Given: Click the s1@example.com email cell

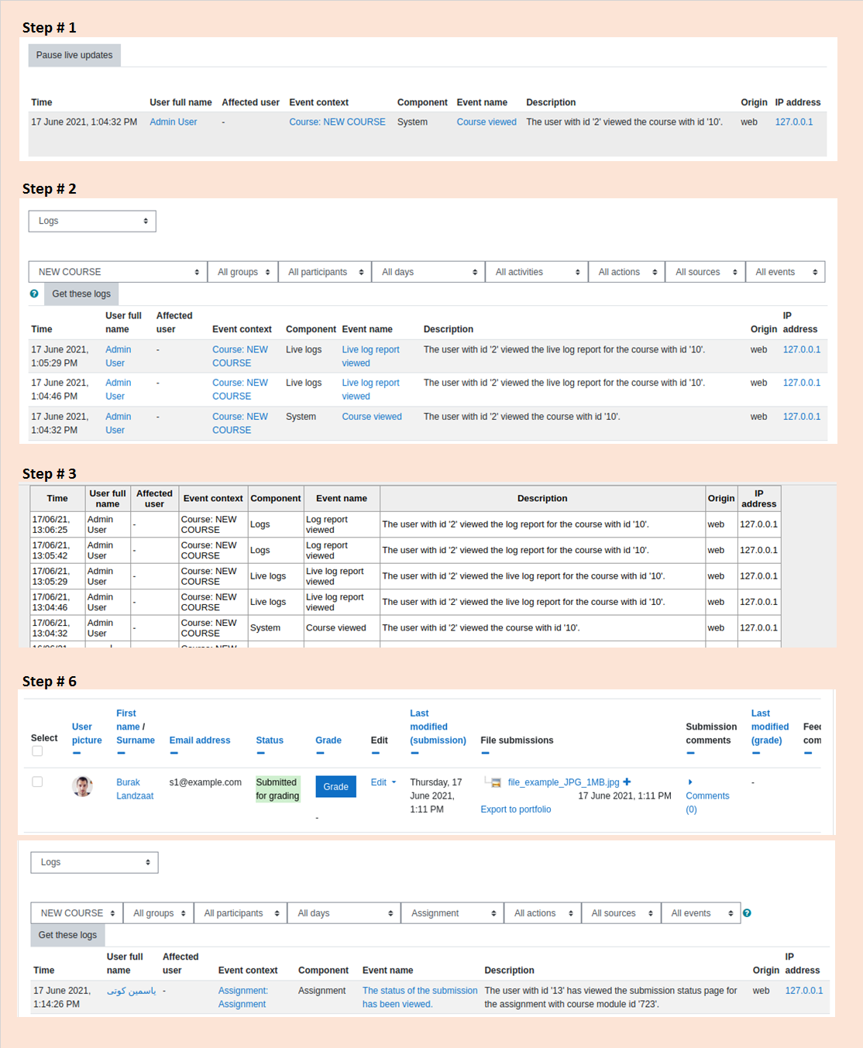Looking at the screenshot, I should pyautogui.click(x=205, y=782).
